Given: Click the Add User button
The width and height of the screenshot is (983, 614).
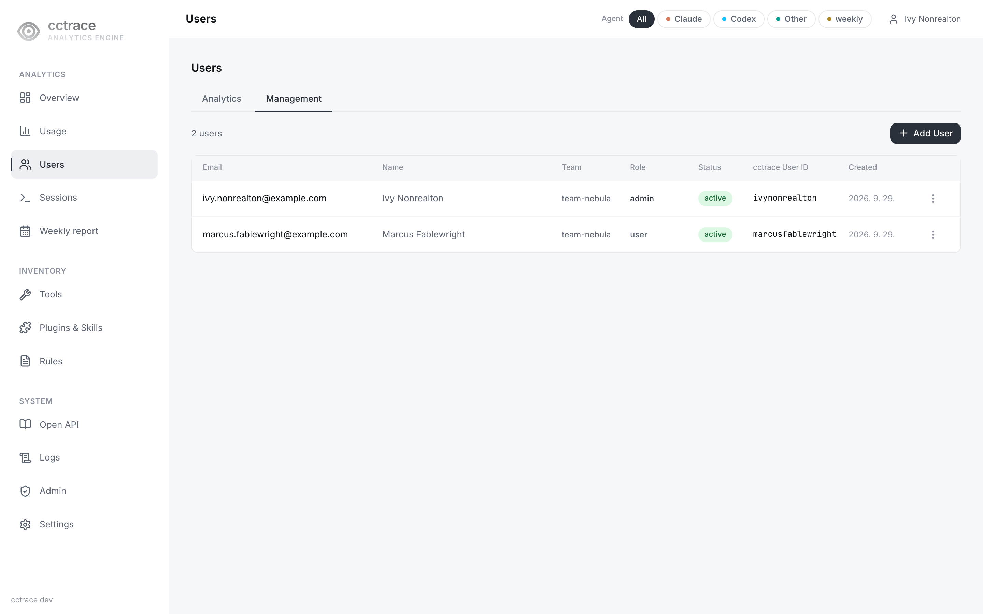Looking at the screenshot, I should tap(925, 133).
